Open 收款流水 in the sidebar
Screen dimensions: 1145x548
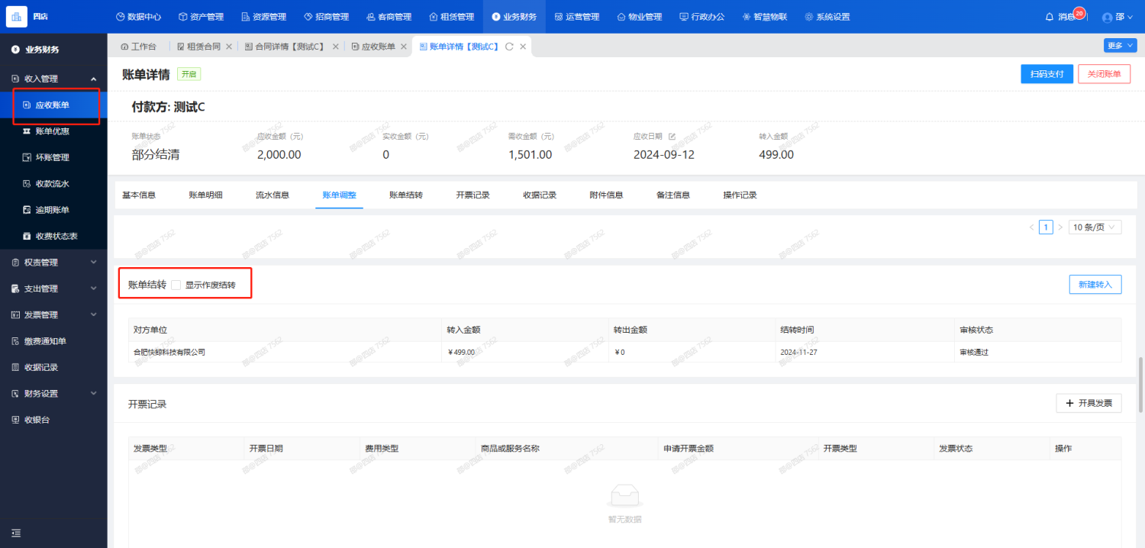click(x=53, y=183)
